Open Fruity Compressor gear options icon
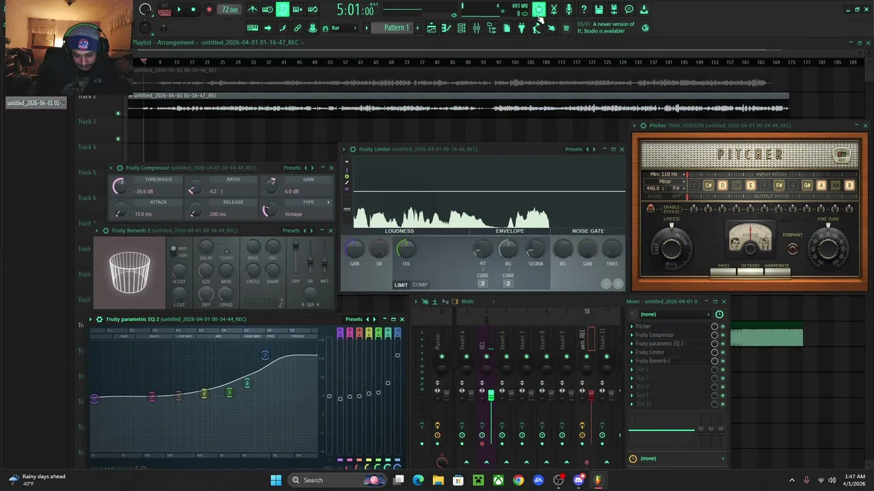This screenshot has width=874, height=491. pos(119,168)
